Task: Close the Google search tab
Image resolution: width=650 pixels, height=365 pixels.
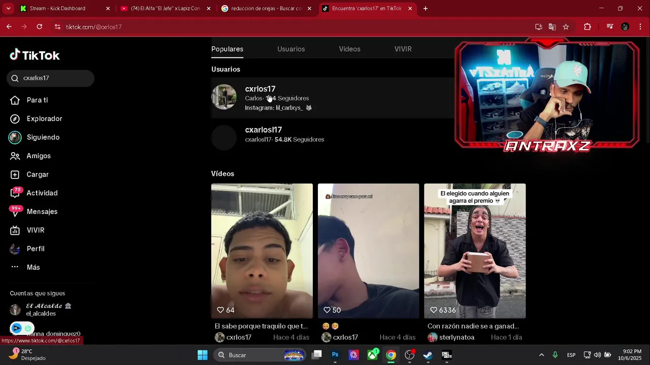Action: pos(309,9)
